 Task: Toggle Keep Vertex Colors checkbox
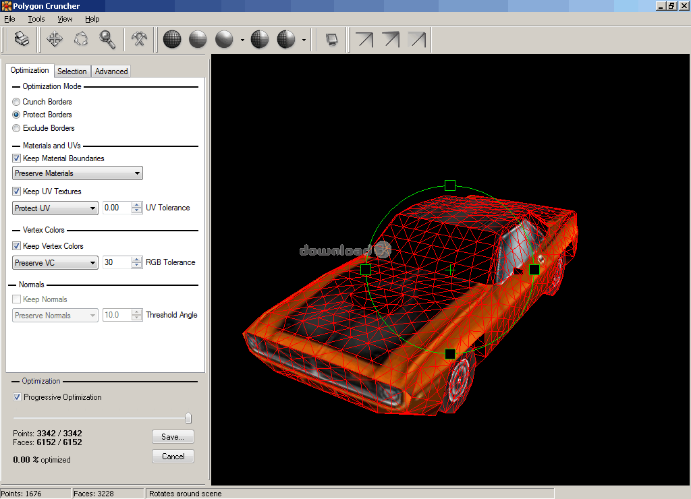[x=16, y=245]
